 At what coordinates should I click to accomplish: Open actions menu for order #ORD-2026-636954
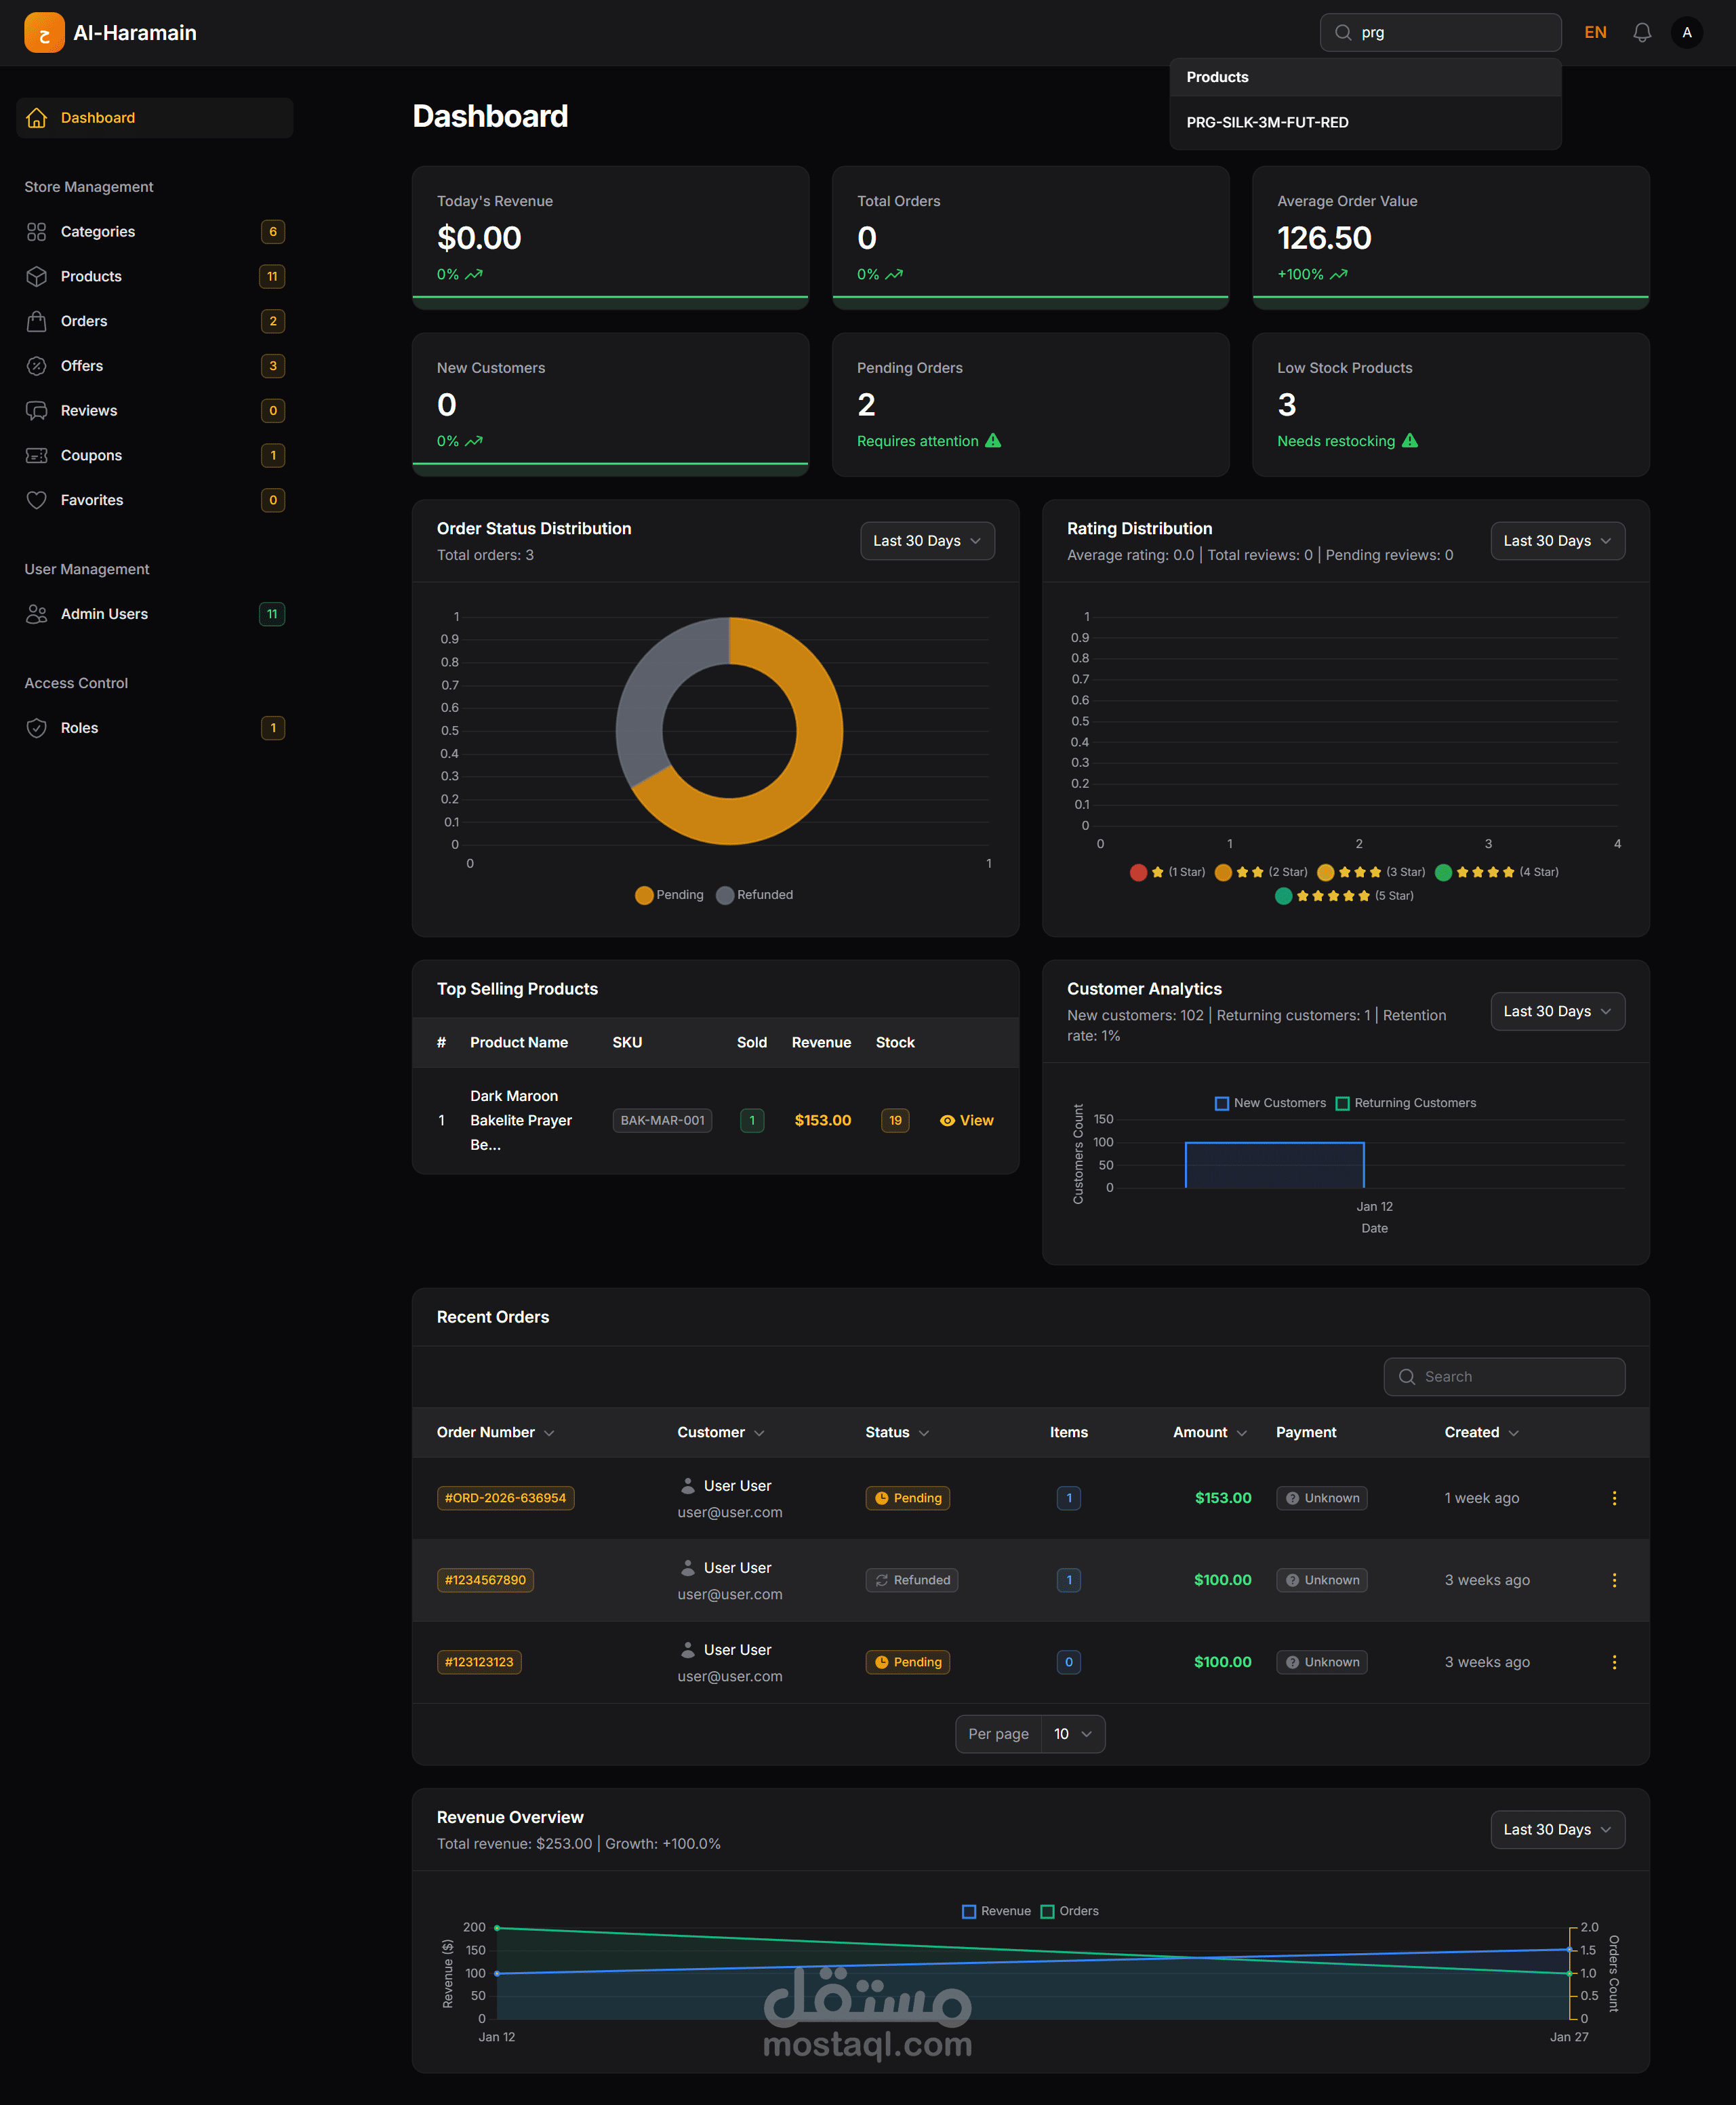1613,1498
